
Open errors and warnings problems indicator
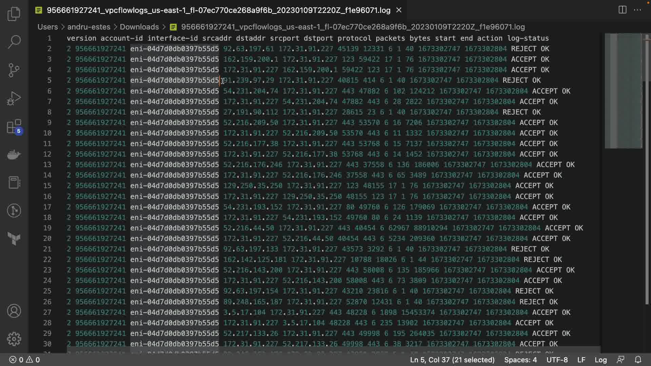click(x=24, y=360)
